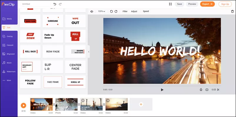The image size is (236, 117).
Task: Select timeline clip 02 photo
Action: (67, 104)
